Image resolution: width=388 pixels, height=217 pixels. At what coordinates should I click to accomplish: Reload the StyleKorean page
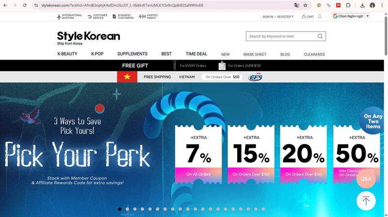point(25,5)
